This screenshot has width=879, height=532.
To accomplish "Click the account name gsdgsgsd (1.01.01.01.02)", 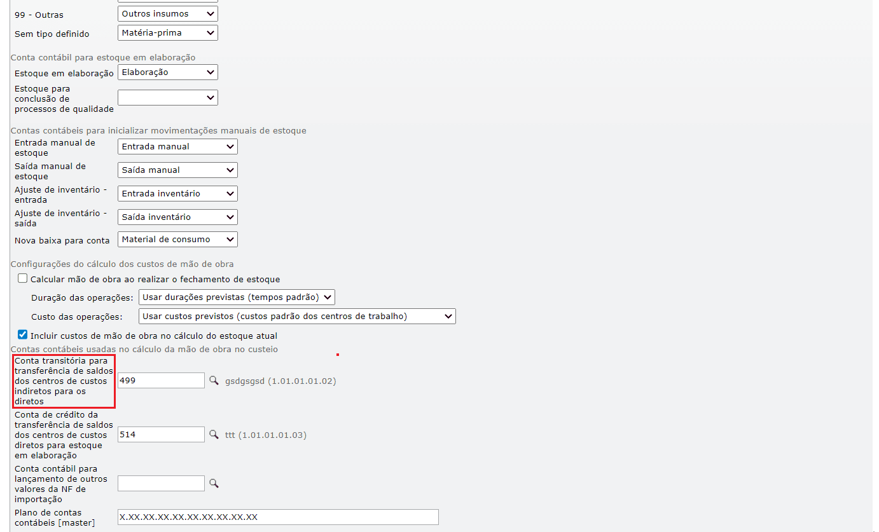I will [280, 381].
